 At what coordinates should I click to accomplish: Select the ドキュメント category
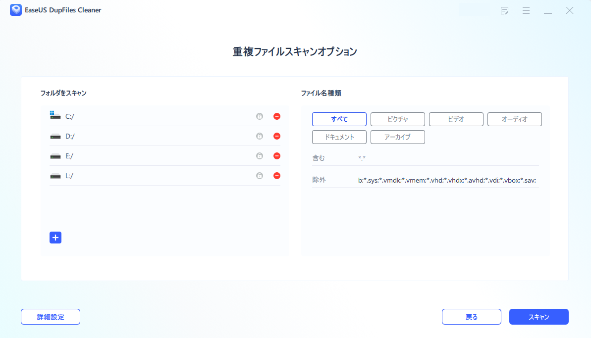pos(339,137)
